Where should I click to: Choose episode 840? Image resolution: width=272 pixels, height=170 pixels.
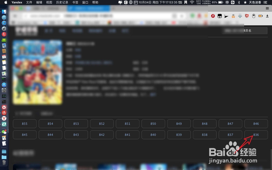coord(153,135)
